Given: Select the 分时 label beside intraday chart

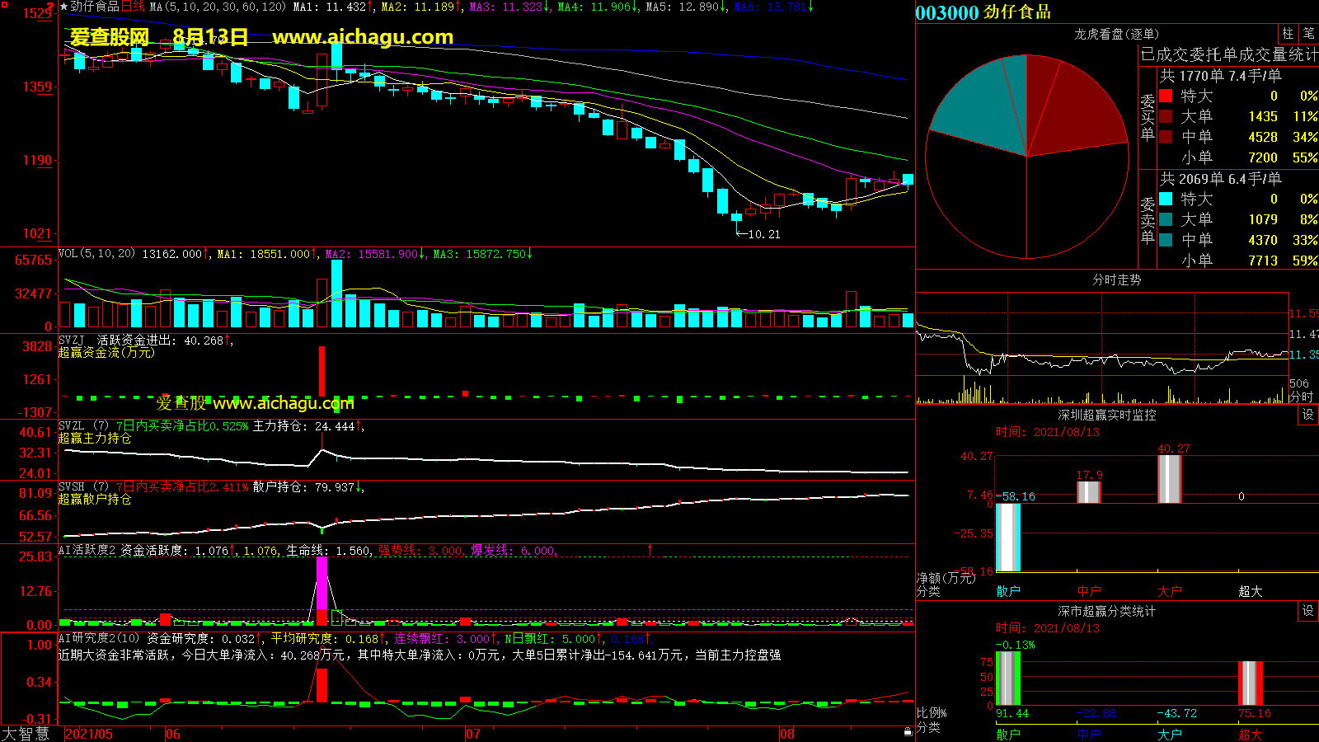Looking at the screenshot, I should pos(1301,397).
